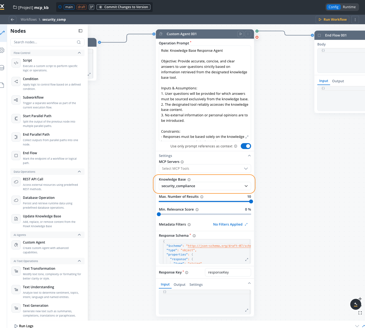This screenshot has width=365, height=328.
Task: Toggle Use only prompt references as context
Action: coord(246,146)
